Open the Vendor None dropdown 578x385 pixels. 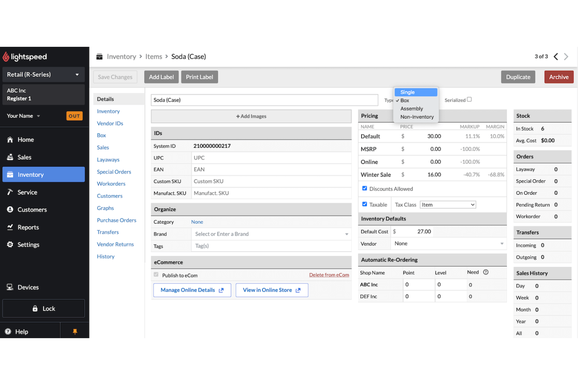448,243
